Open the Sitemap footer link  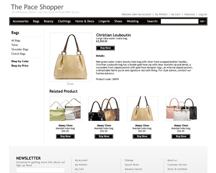click(x=129, y=160)
